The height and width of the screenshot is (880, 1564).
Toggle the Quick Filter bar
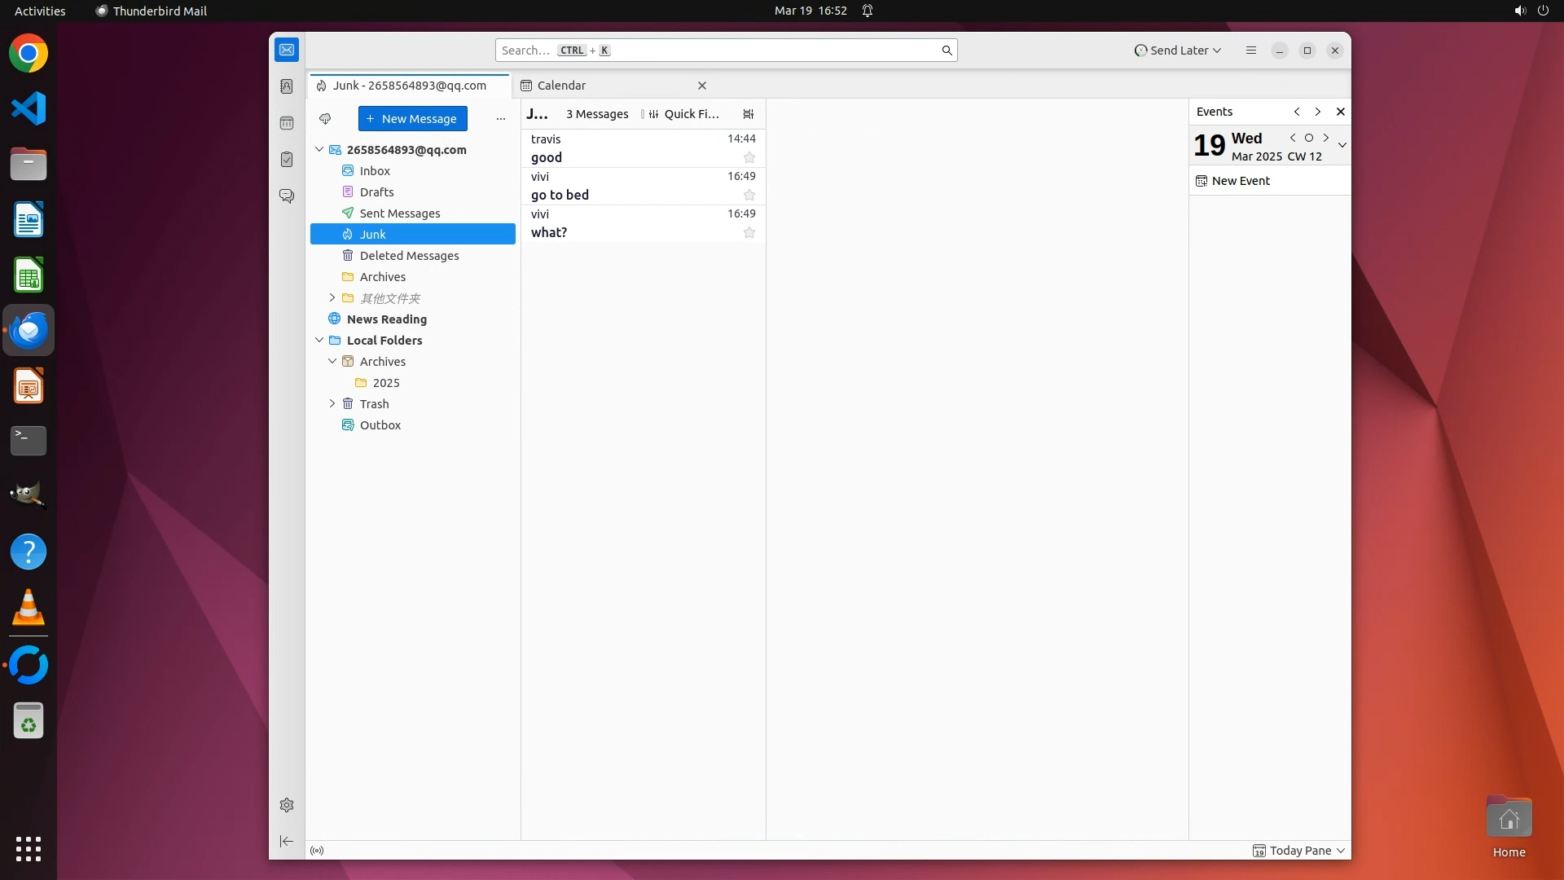point(683,114)
